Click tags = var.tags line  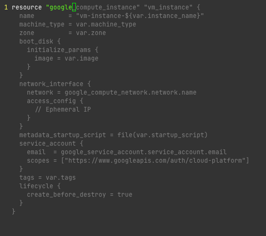pyautogui.click(x=47, y=177)
